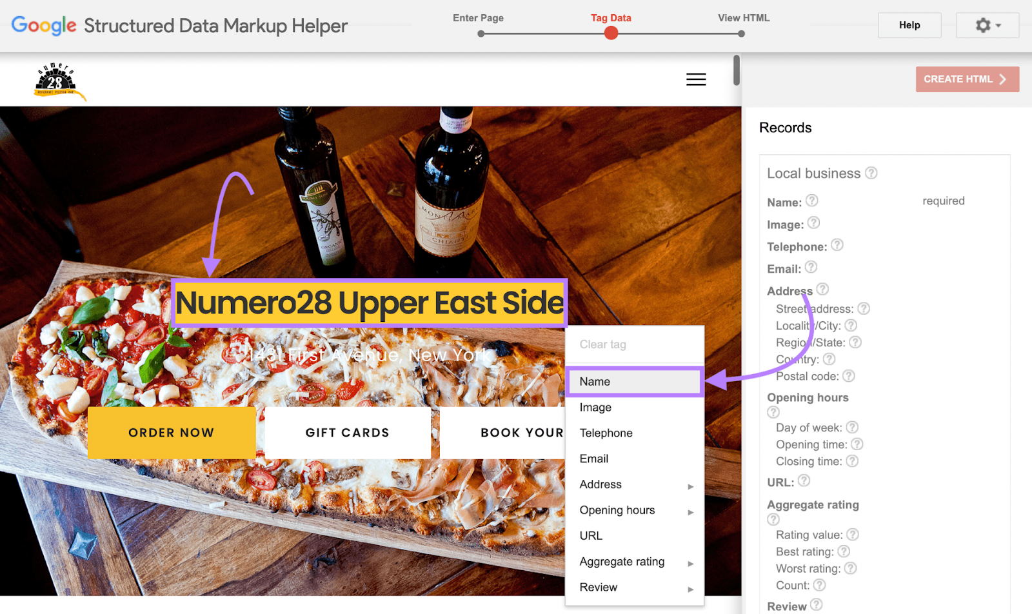
Task: Click the help icon beside Telephone field
Action: [837, 245]
